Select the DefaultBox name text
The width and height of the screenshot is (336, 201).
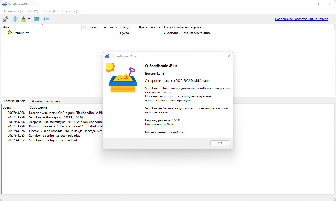(x=21, y=33)
